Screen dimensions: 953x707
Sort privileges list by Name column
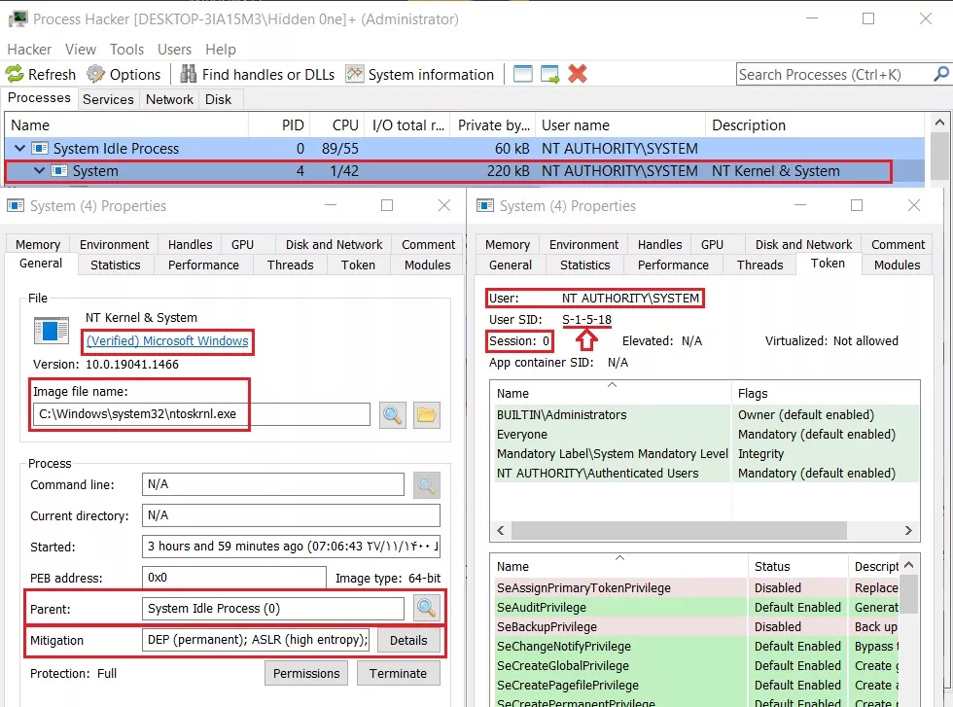pos(618,566)
